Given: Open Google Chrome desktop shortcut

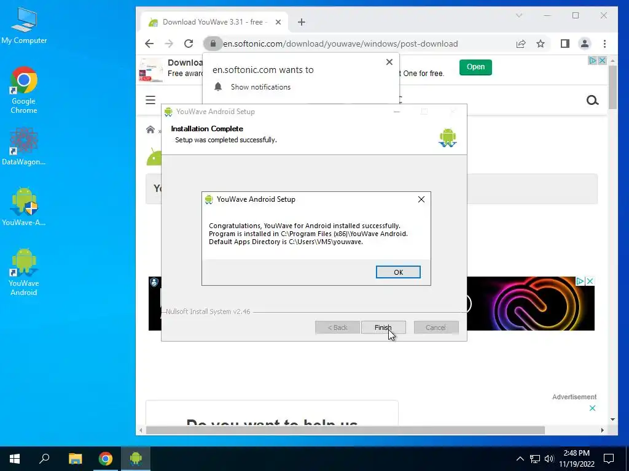Looking at the screenshot, I should (24, 91).
